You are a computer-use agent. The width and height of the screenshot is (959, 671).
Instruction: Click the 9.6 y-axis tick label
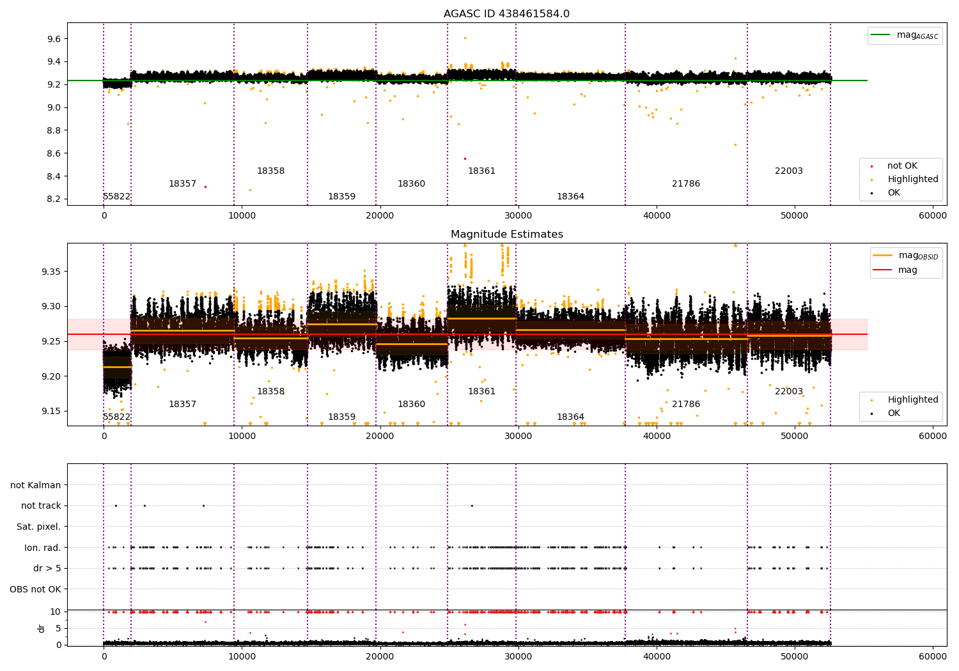(x=54, y=39)
